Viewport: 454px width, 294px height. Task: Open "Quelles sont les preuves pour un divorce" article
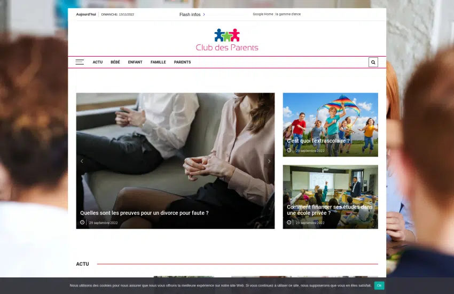tap(144, 213)
